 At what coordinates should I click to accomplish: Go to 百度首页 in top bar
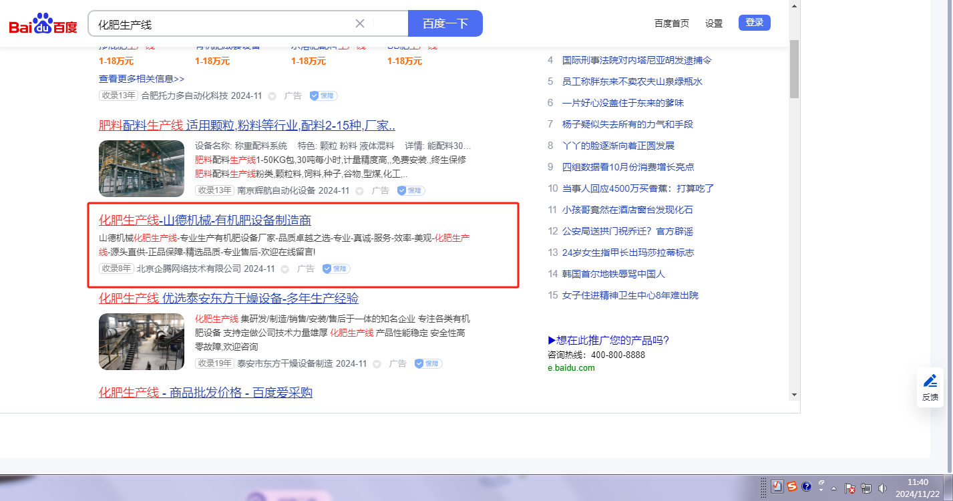(x=671, y=23)
